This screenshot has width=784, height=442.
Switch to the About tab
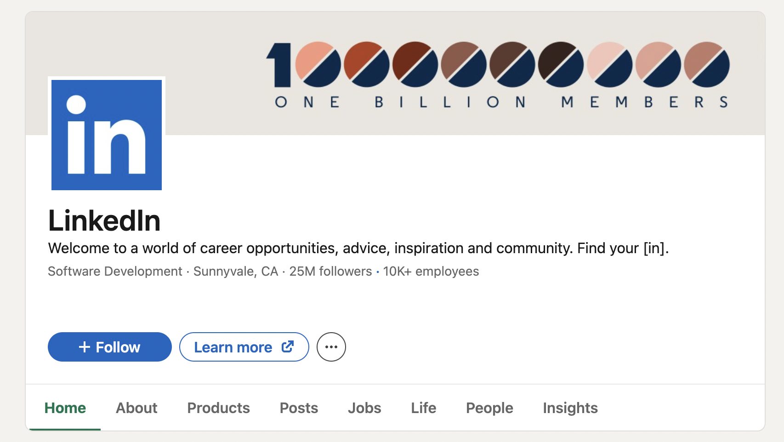pyautogui.click(x=136, y=408)
